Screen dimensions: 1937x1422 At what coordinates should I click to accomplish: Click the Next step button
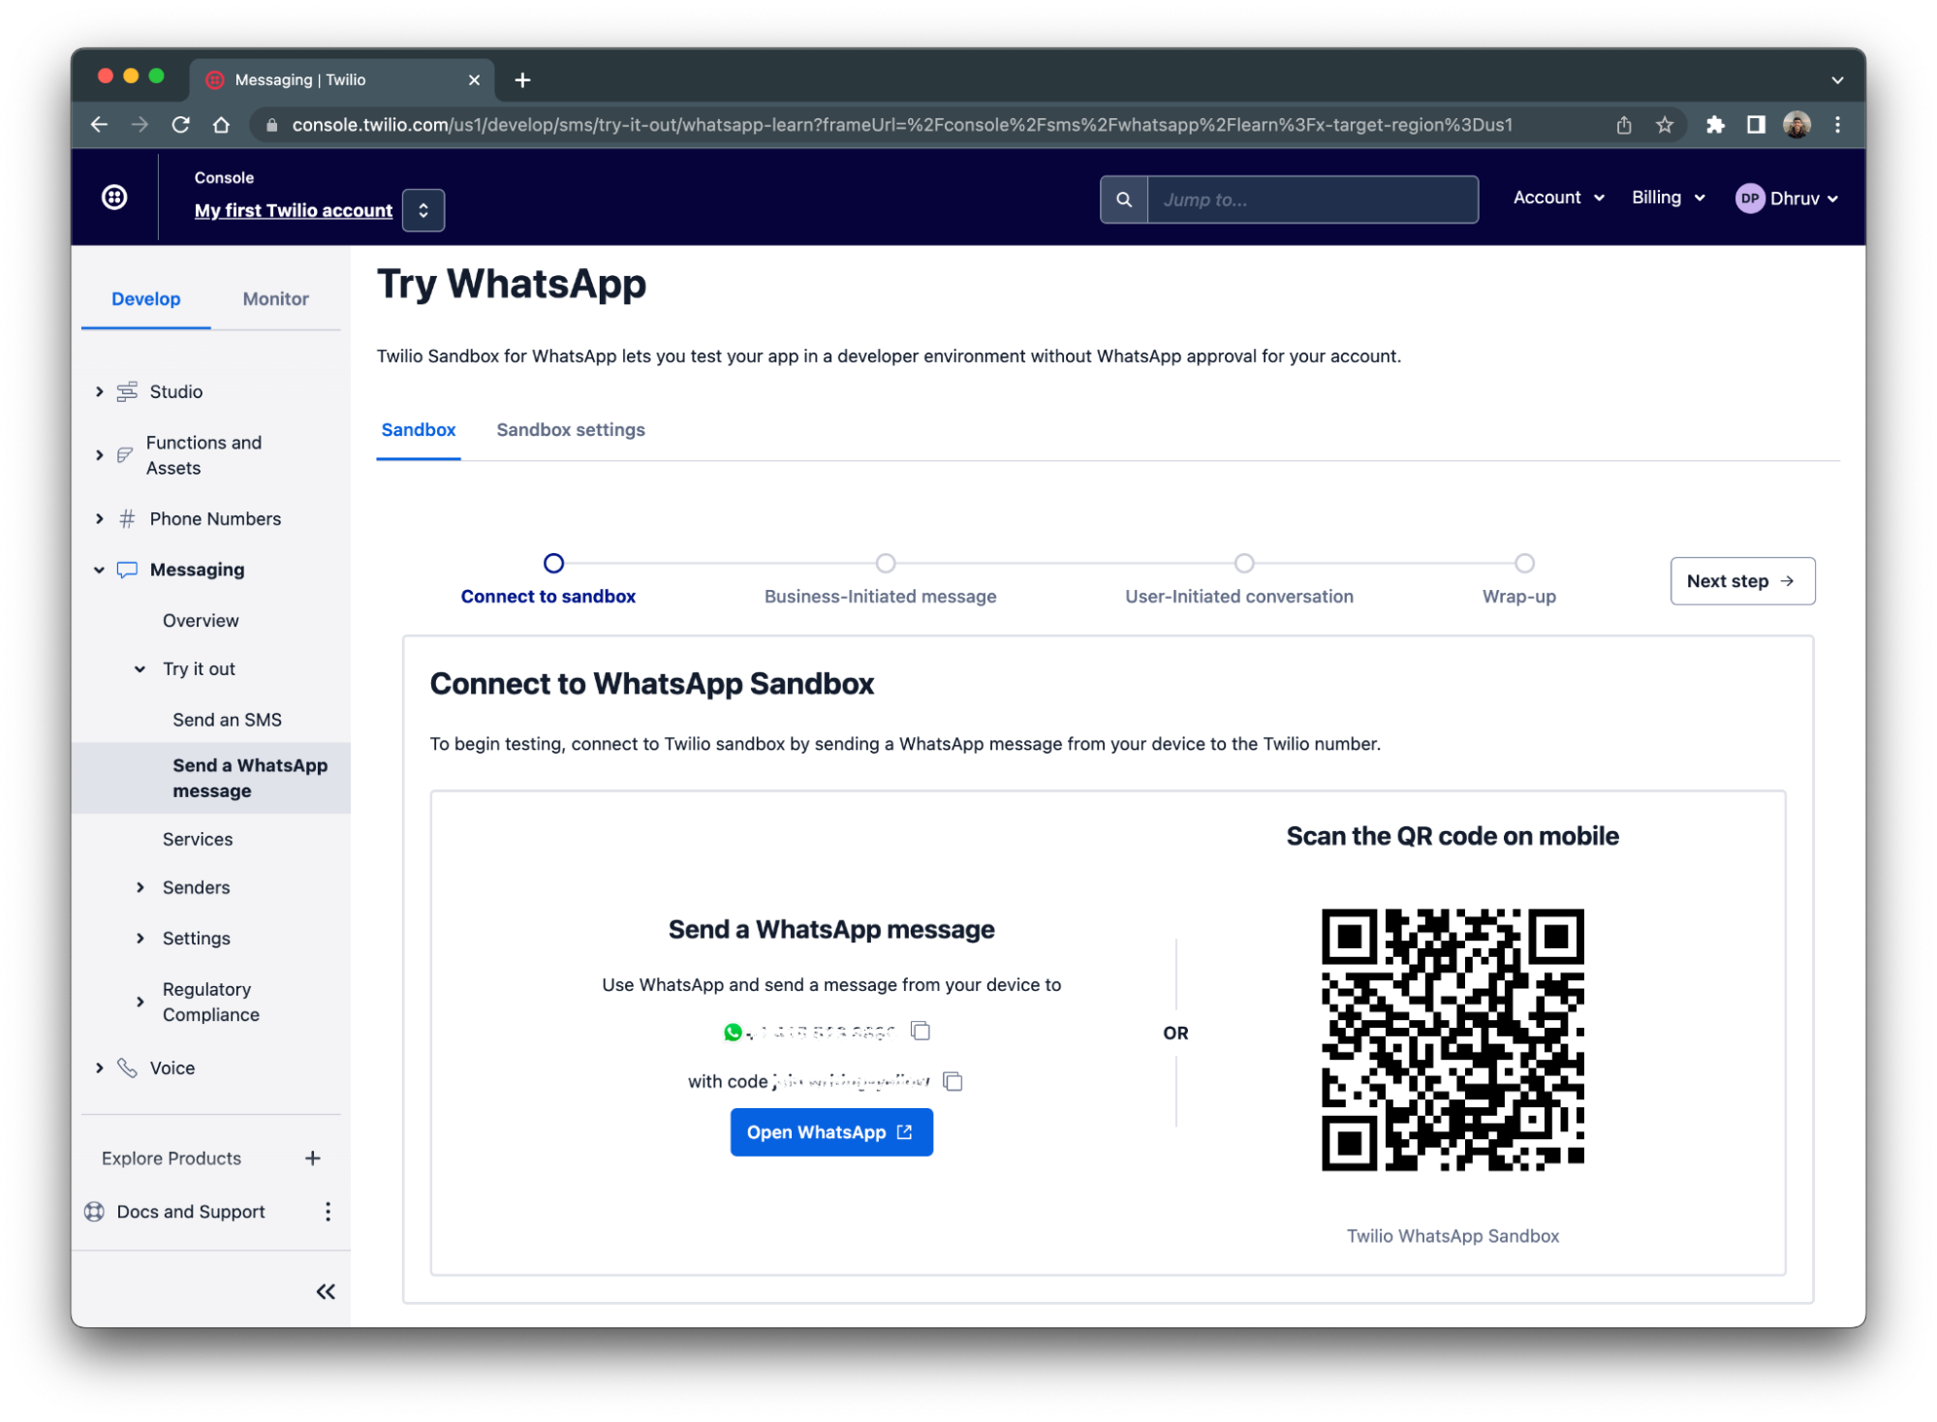coord(1741,580)
